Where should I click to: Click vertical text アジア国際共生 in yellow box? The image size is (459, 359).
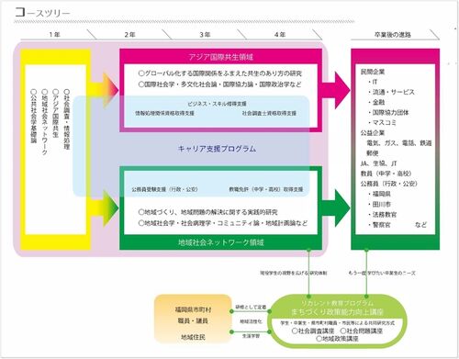tap(56, 113)
